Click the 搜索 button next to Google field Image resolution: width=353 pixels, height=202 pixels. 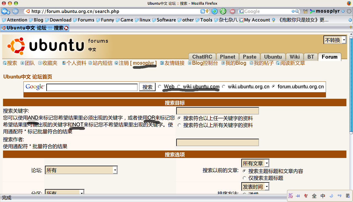(x=147, y=87)
